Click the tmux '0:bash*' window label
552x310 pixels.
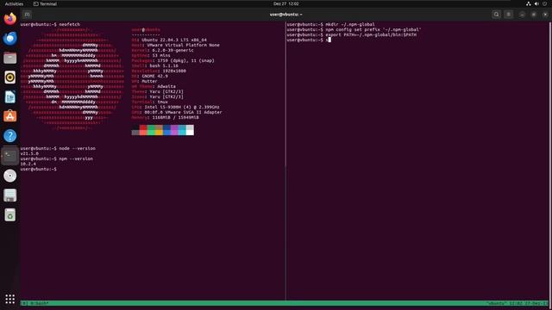pyautogui.click(x=40, y=303)
